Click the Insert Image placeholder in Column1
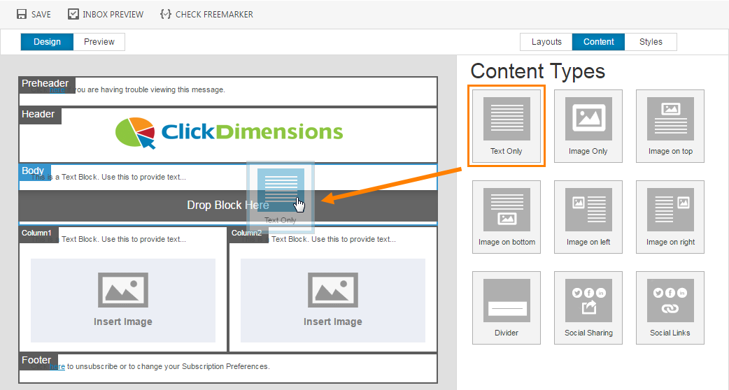Image resolution: width=729 pixels, height=390 pixels. point(123,301)
